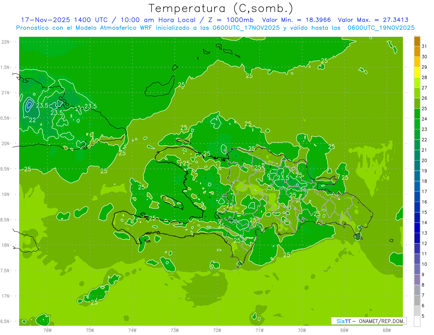This screenshot has width=434, height=335.
Task: Click color scale label 18
Action: tap(425, 181)
